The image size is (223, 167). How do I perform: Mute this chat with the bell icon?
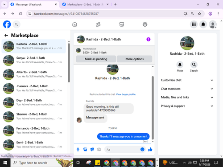tap(180, 65)
